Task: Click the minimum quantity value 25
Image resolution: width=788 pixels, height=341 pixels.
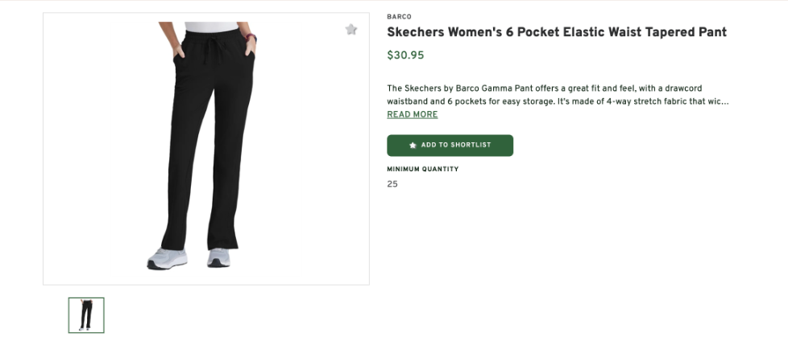Action: 392,184
